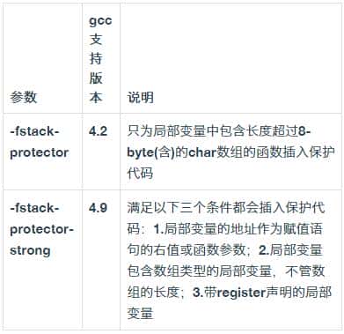Click the description text for -fstack-protector
The height and width of the screenshot is (334, 344).
[231, 152]
